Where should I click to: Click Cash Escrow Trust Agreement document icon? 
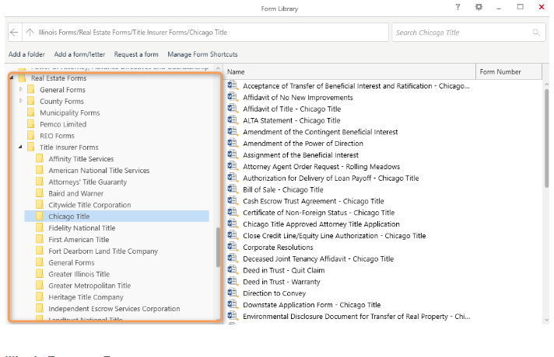(232, 200)
